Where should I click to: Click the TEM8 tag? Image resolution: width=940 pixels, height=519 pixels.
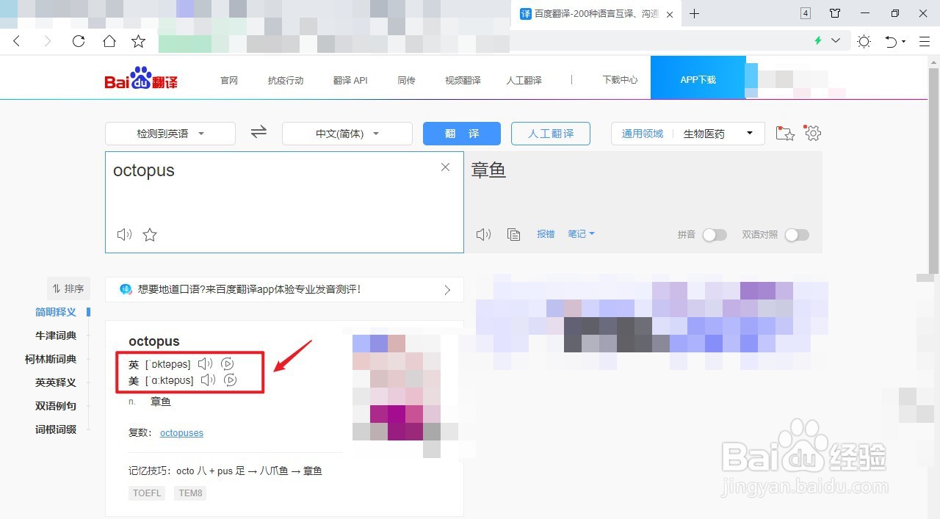pyautogui.click(x=190, y=493)
